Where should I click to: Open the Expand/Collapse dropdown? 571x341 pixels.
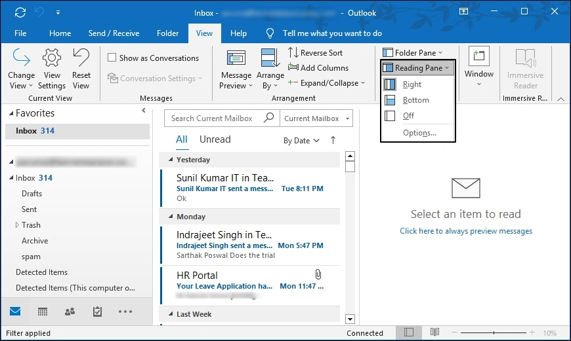[x=326, y=83]
